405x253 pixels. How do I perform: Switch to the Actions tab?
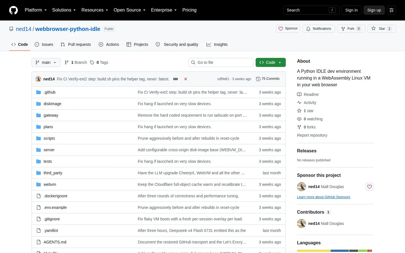109,44
